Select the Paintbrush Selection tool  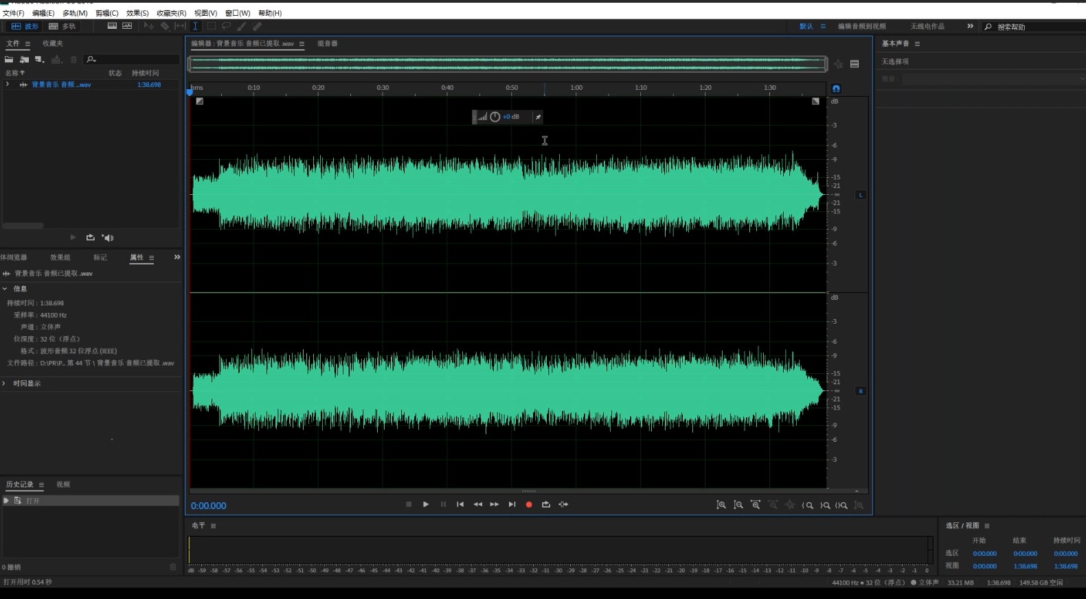242,26
